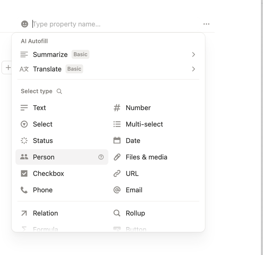Choose the Select property type
Viewport: 263px width, 255px height.
62,124
